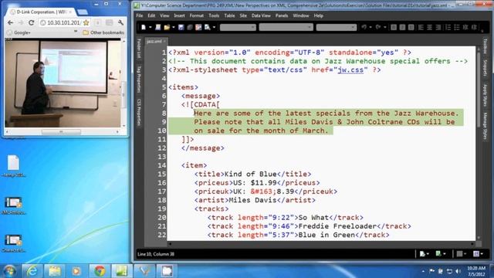Toggle Numbered list

pos(448,28)
